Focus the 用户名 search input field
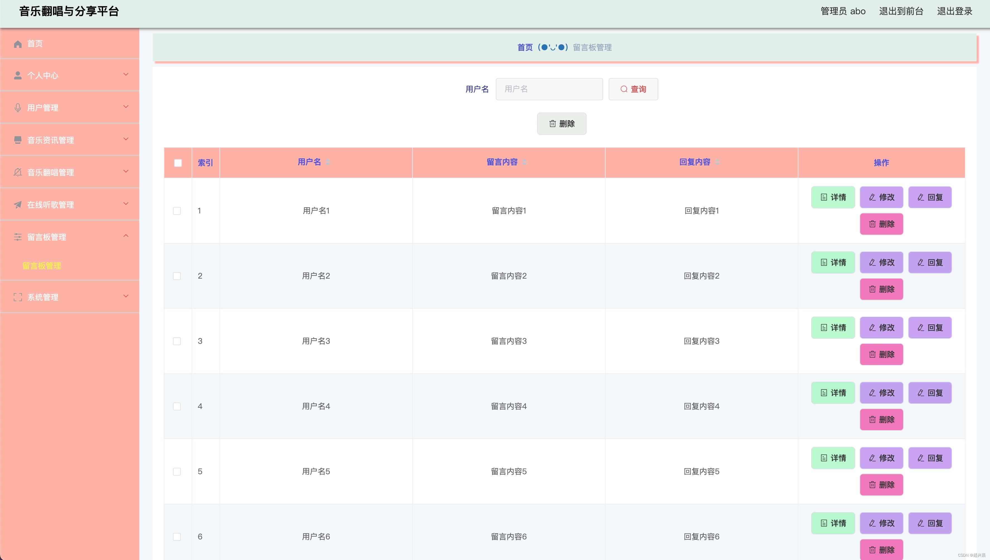The width and height of the screenshot is (990, 560). [549, 89]
